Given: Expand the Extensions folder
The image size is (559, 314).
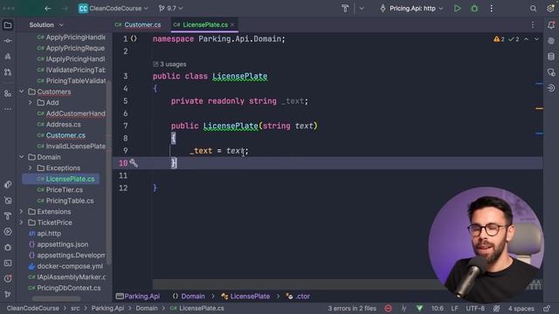Looking at the screenshot, I should [21, 211].
